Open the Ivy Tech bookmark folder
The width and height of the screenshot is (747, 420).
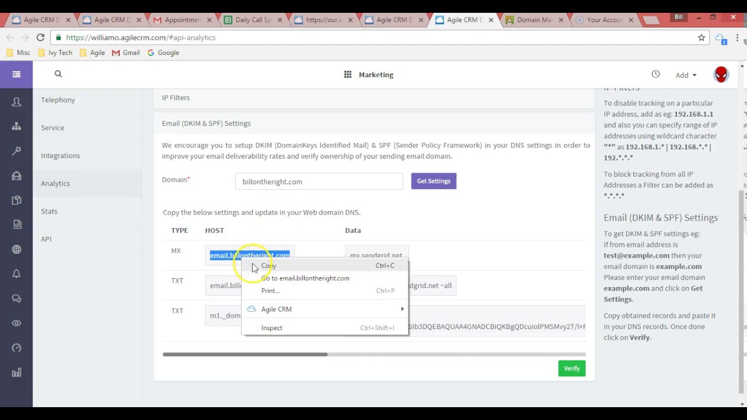coord(55,52)
